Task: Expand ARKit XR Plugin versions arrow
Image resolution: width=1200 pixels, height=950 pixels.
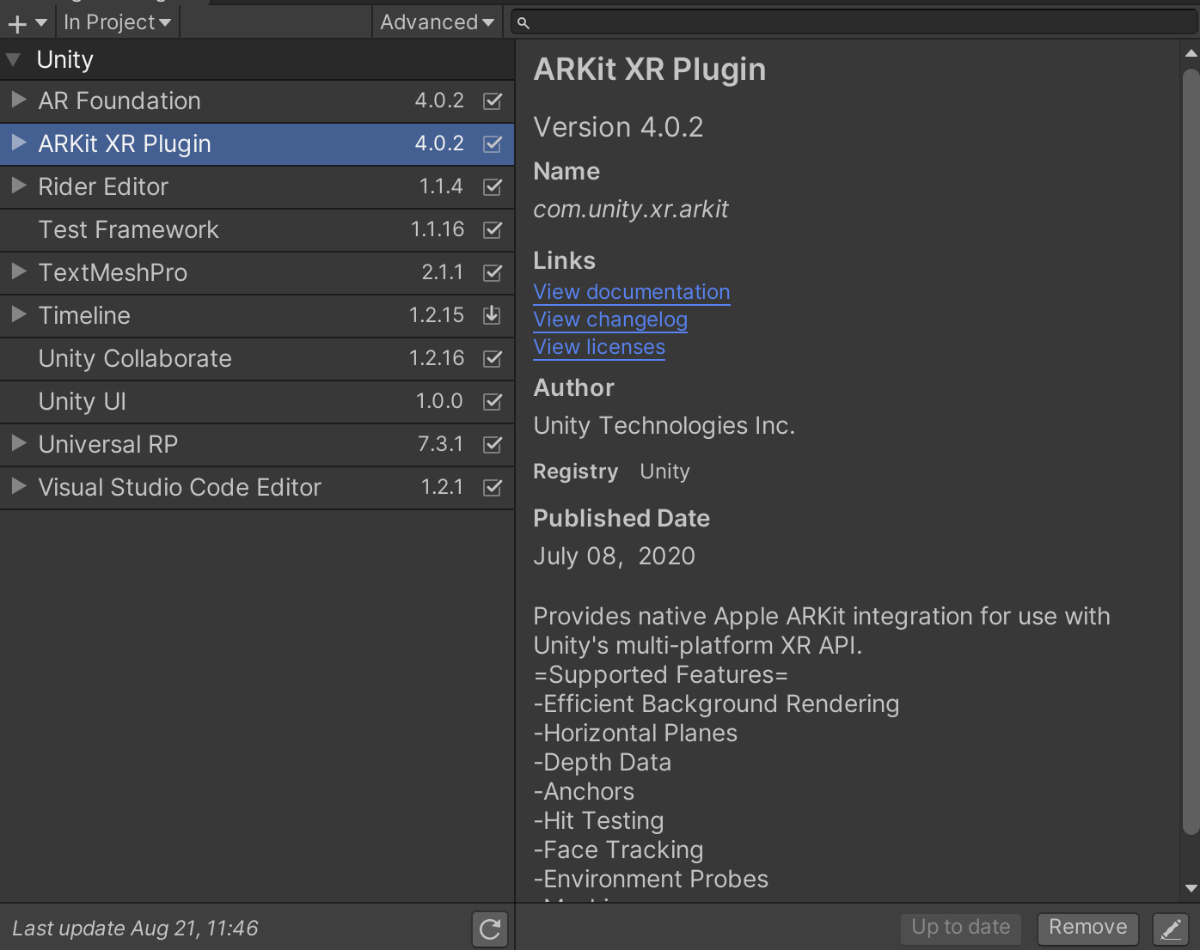Action: (18, 143)
